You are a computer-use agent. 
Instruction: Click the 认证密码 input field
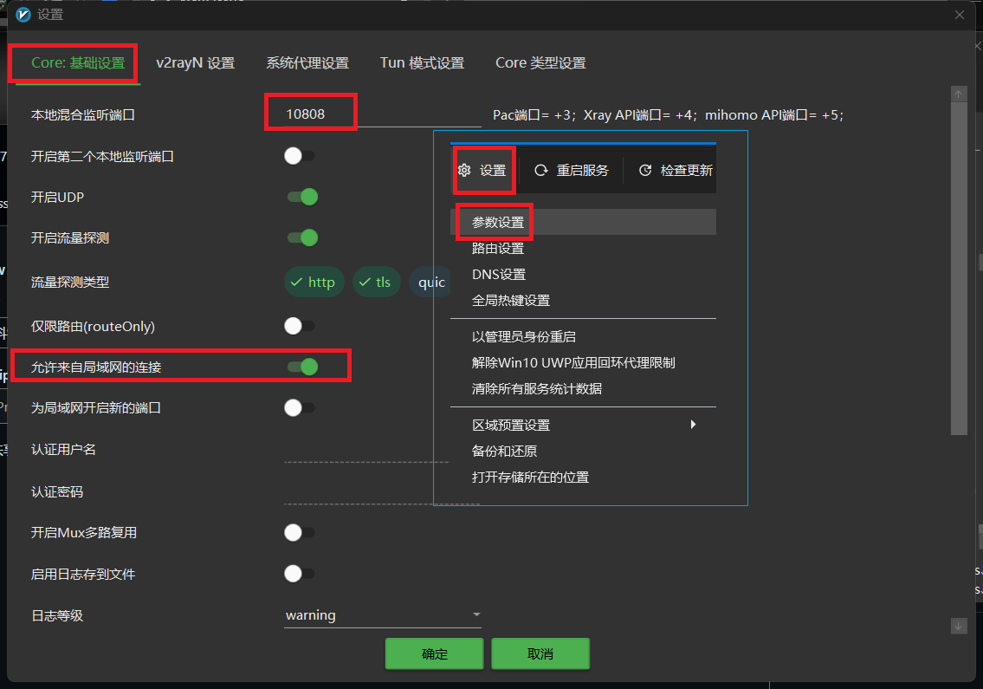pos(383,492)
